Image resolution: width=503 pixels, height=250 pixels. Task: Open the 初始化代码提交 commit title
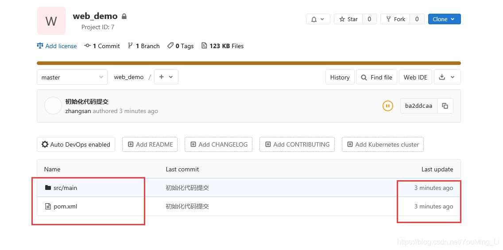[87, 102]
